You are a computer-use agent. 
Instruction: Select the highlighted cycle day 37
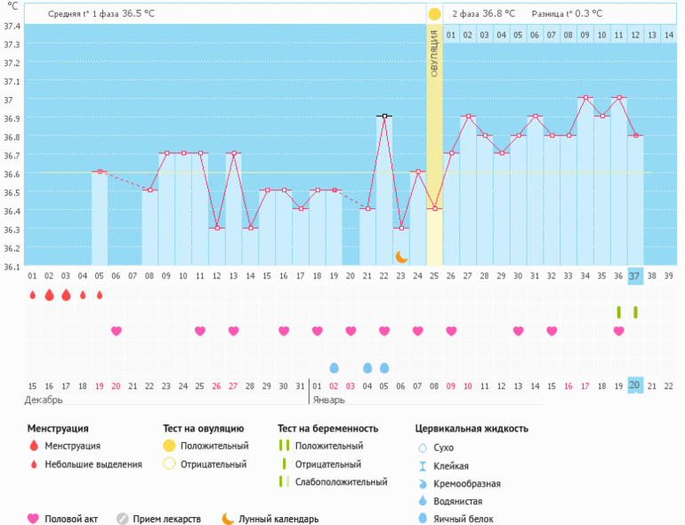pyautogui.click(x=634, y=276)
